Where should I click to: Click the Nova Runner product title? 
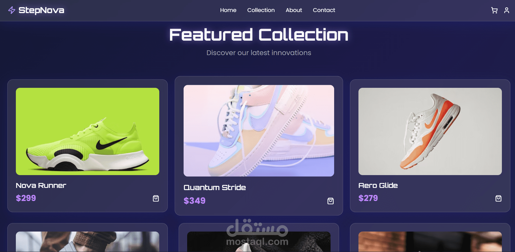41,185
